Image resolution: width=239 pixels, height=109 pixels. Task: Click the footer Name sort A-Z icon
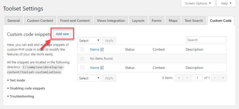[x=102, y=68]
